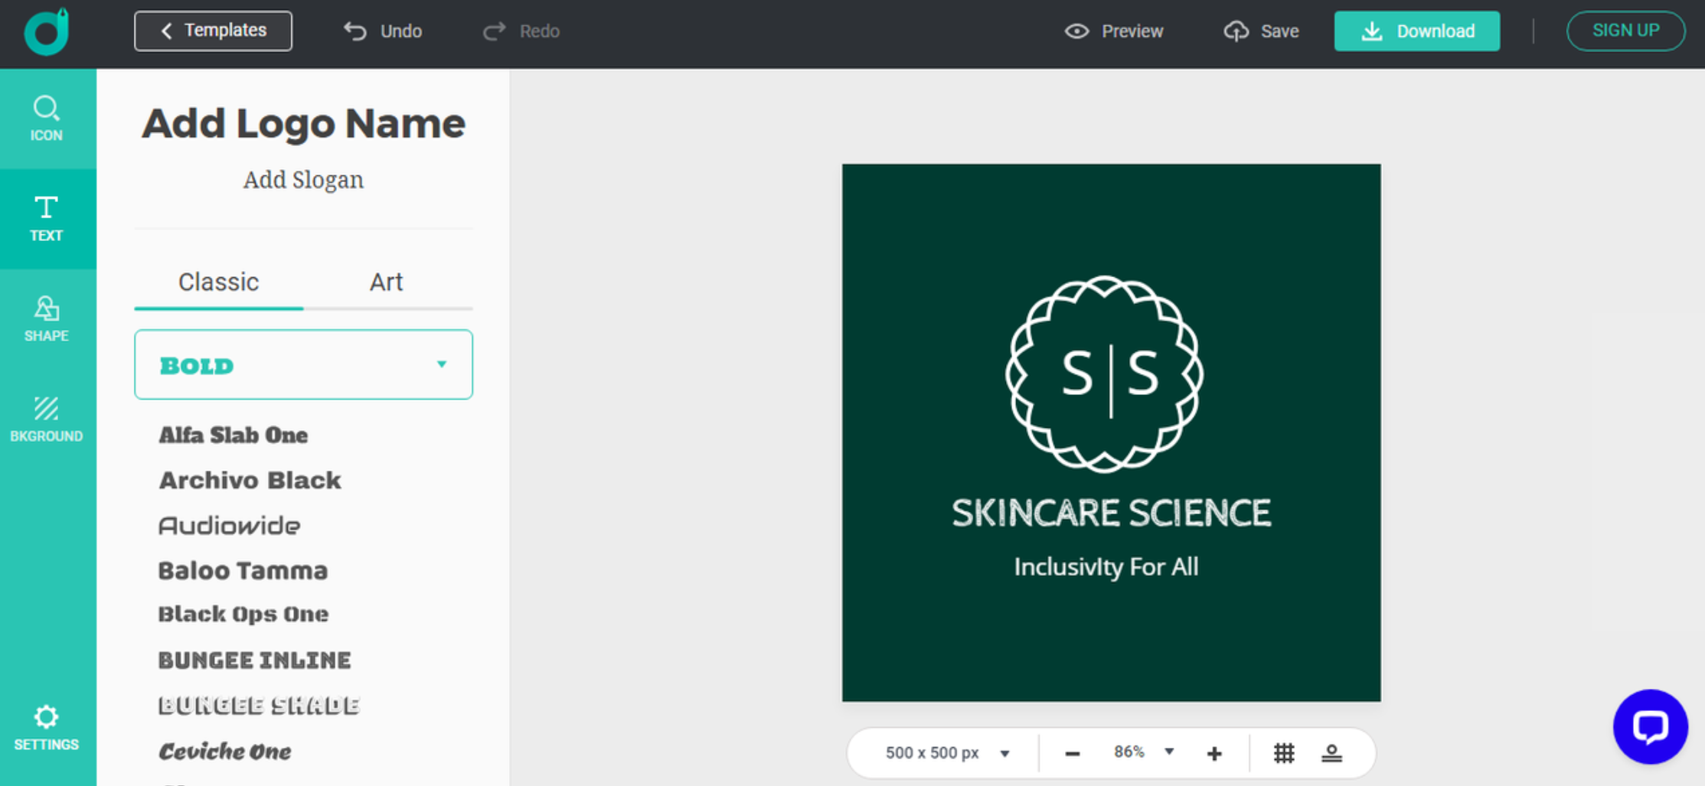
Task: Switch to the Art tab
Action: 387,282
